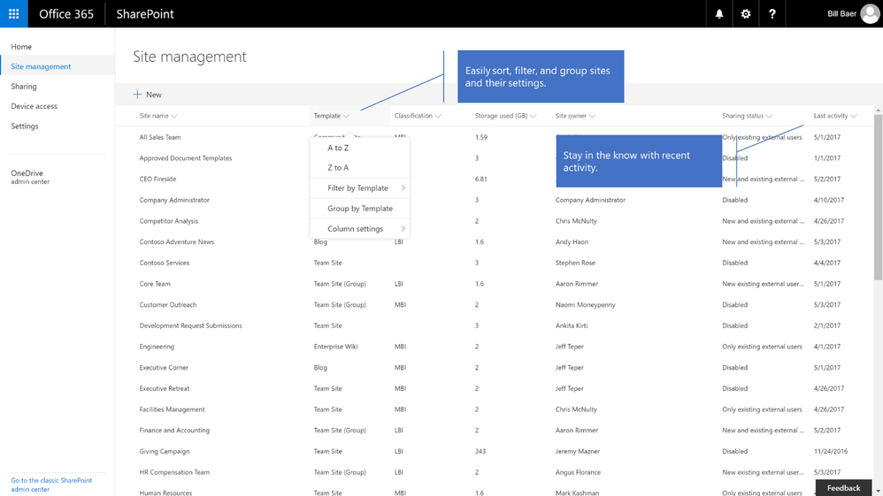Click storage value 343 for Giving Campaign
Image resolution: width=883 pixels, height=496 pixels.
480,452
